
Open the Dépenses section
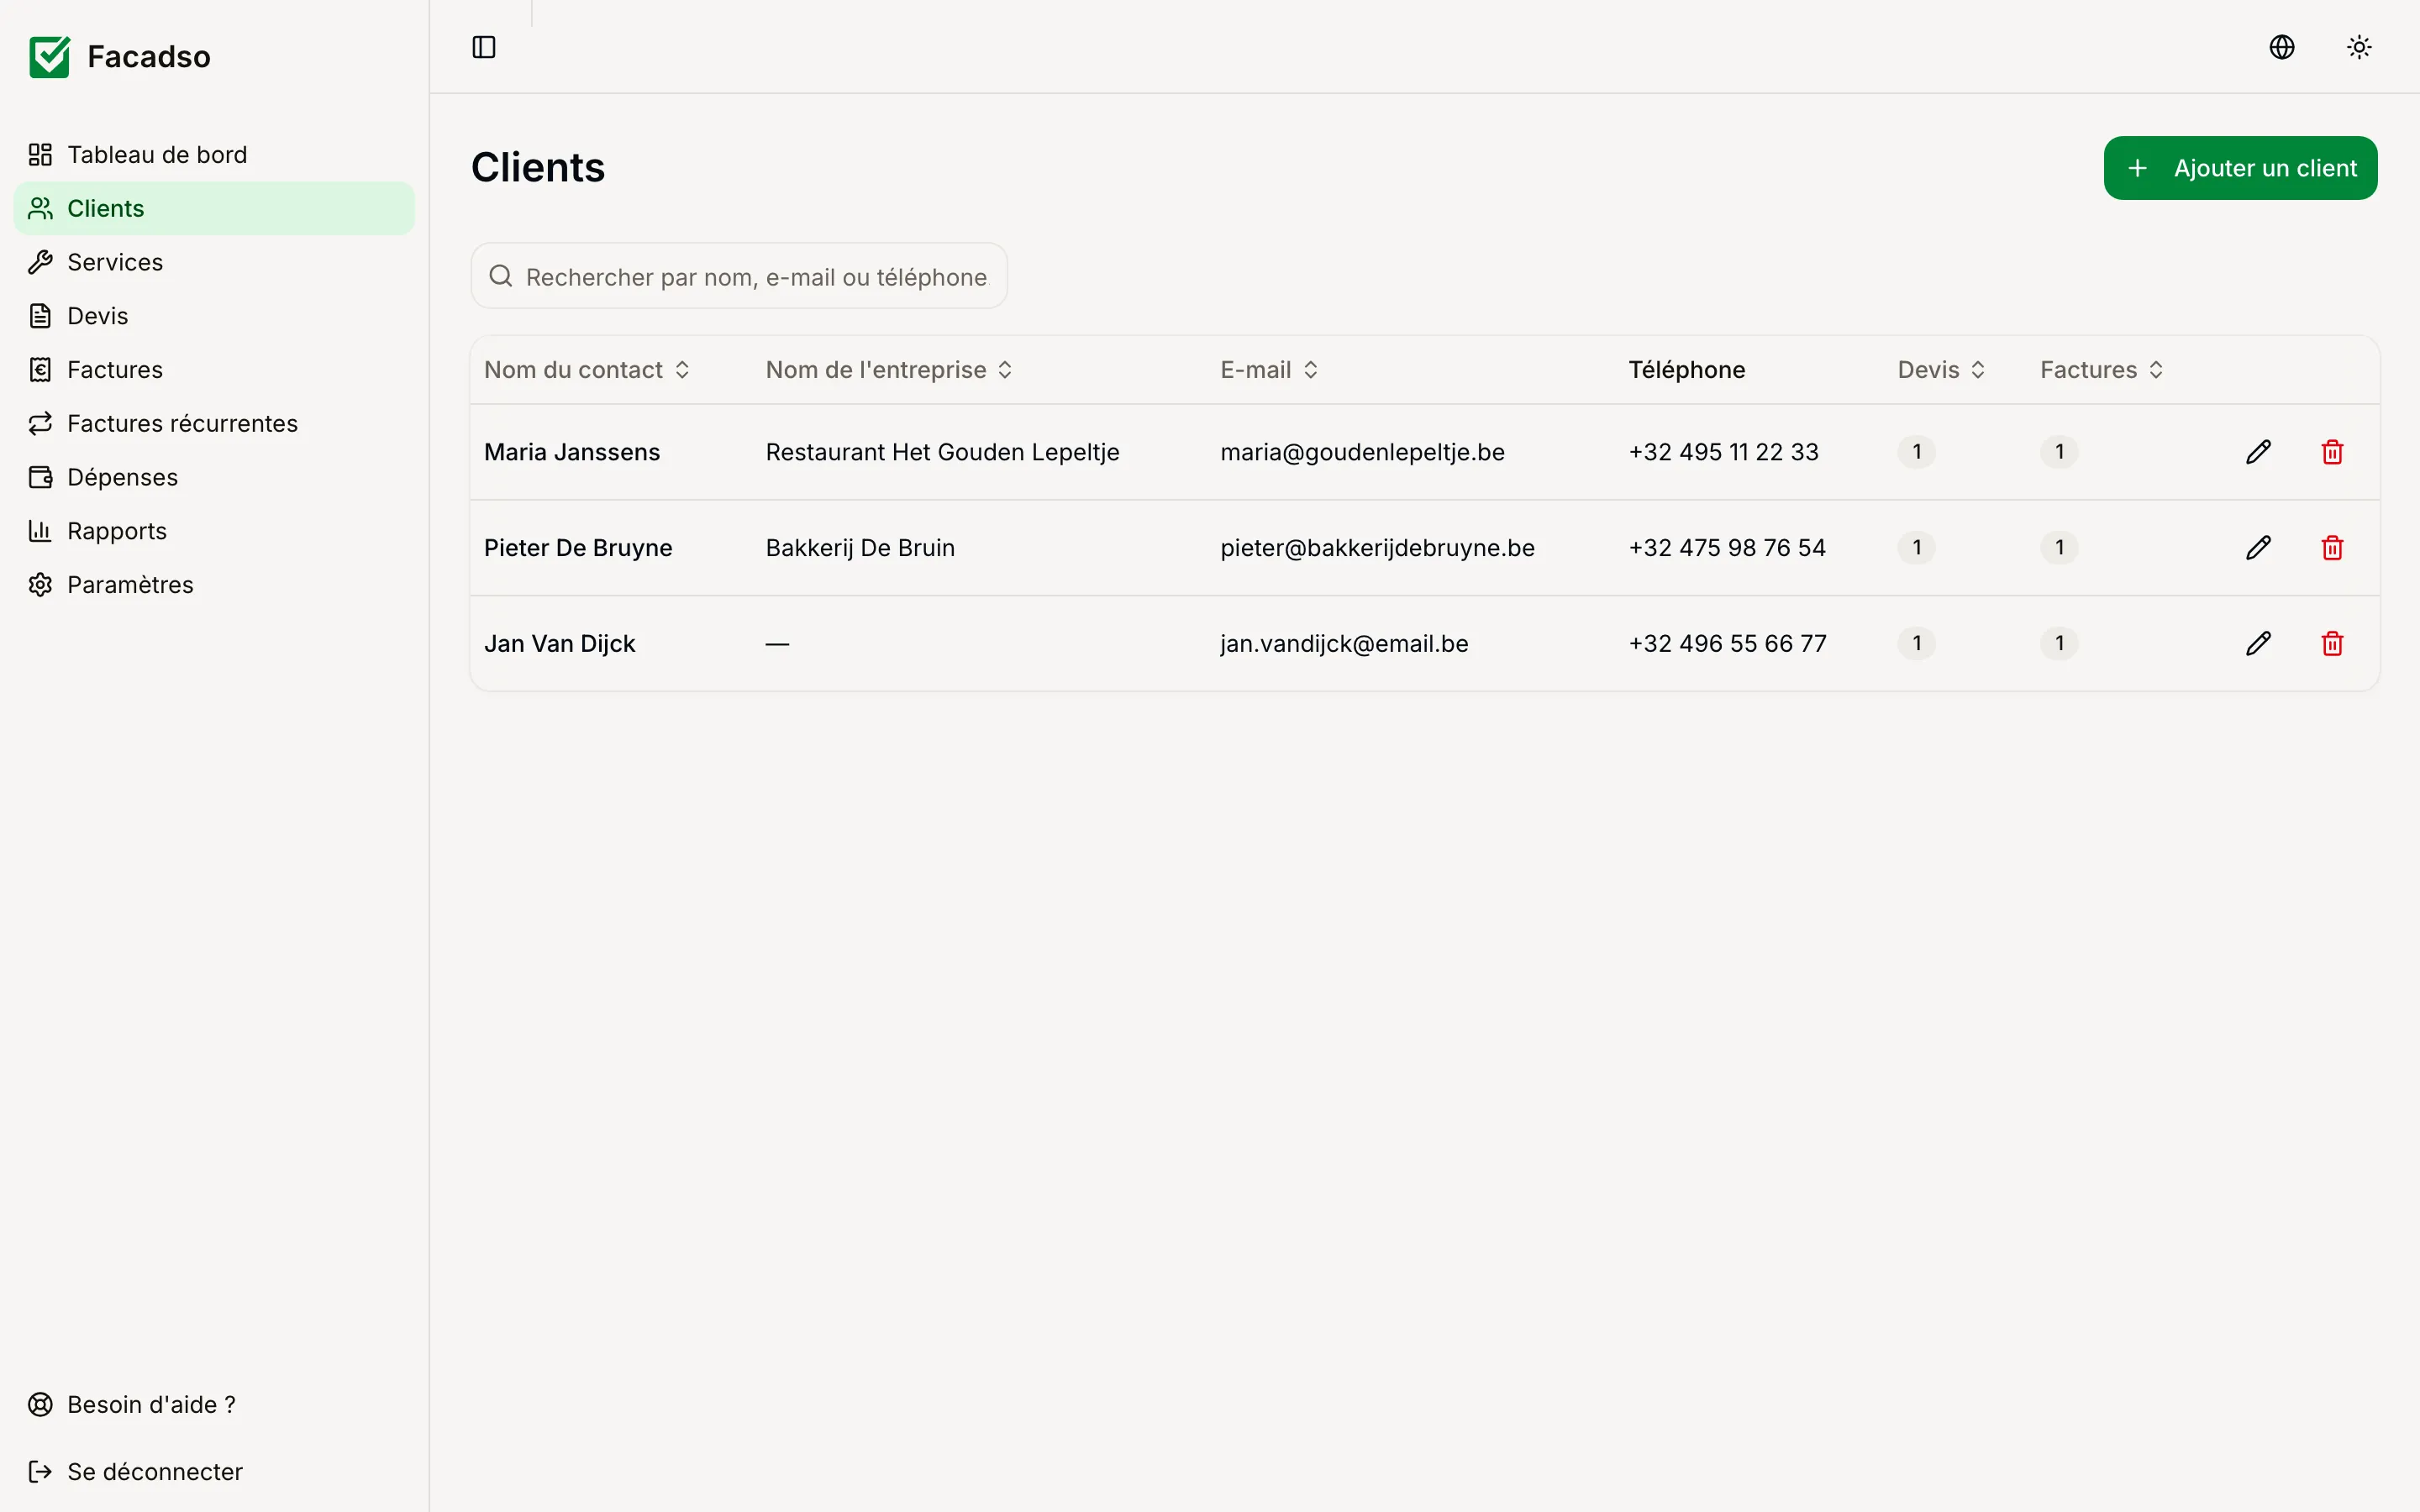(x=214, y=477)
